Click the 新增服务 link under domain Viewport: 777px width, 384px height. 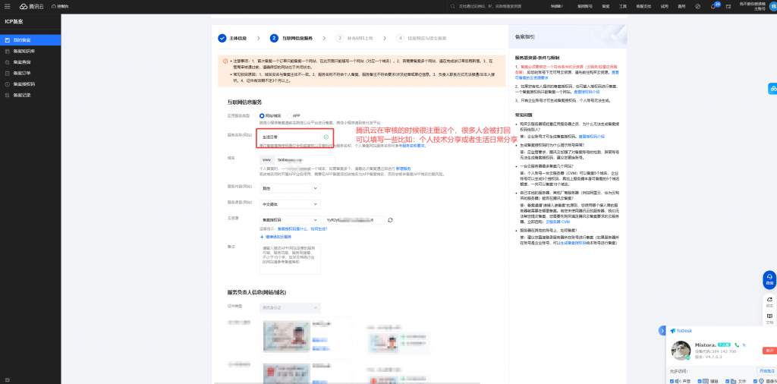[x=403, y=169]
